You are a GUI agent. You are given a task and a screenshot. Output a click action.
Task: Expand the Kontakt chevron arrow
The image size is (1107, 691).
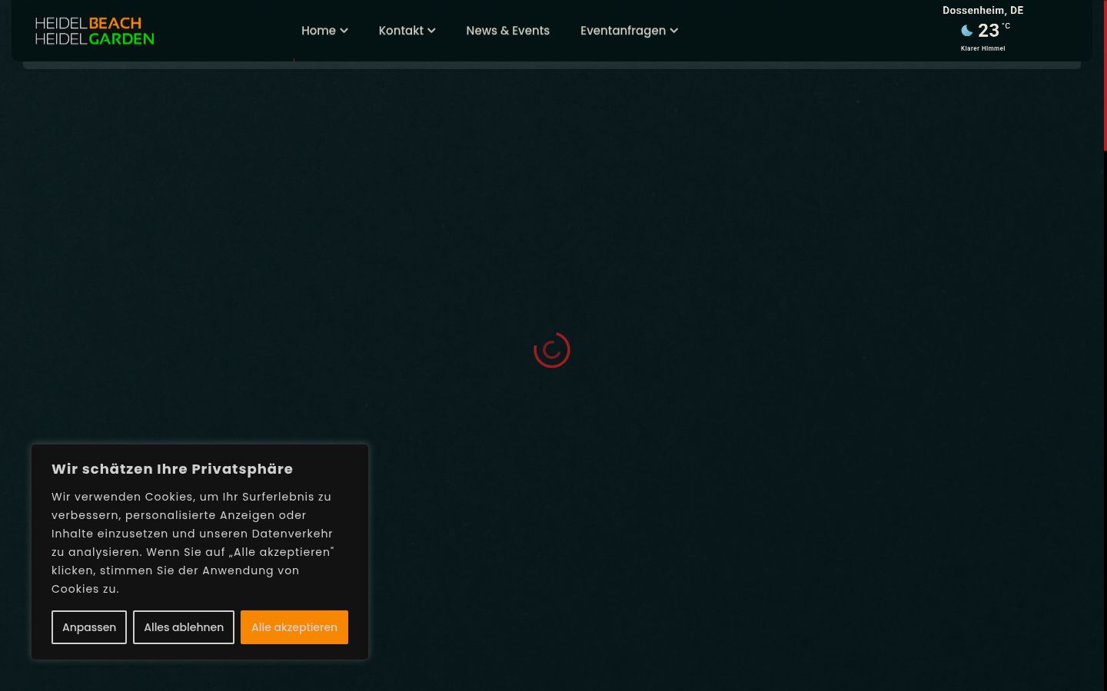pos(432,31)
